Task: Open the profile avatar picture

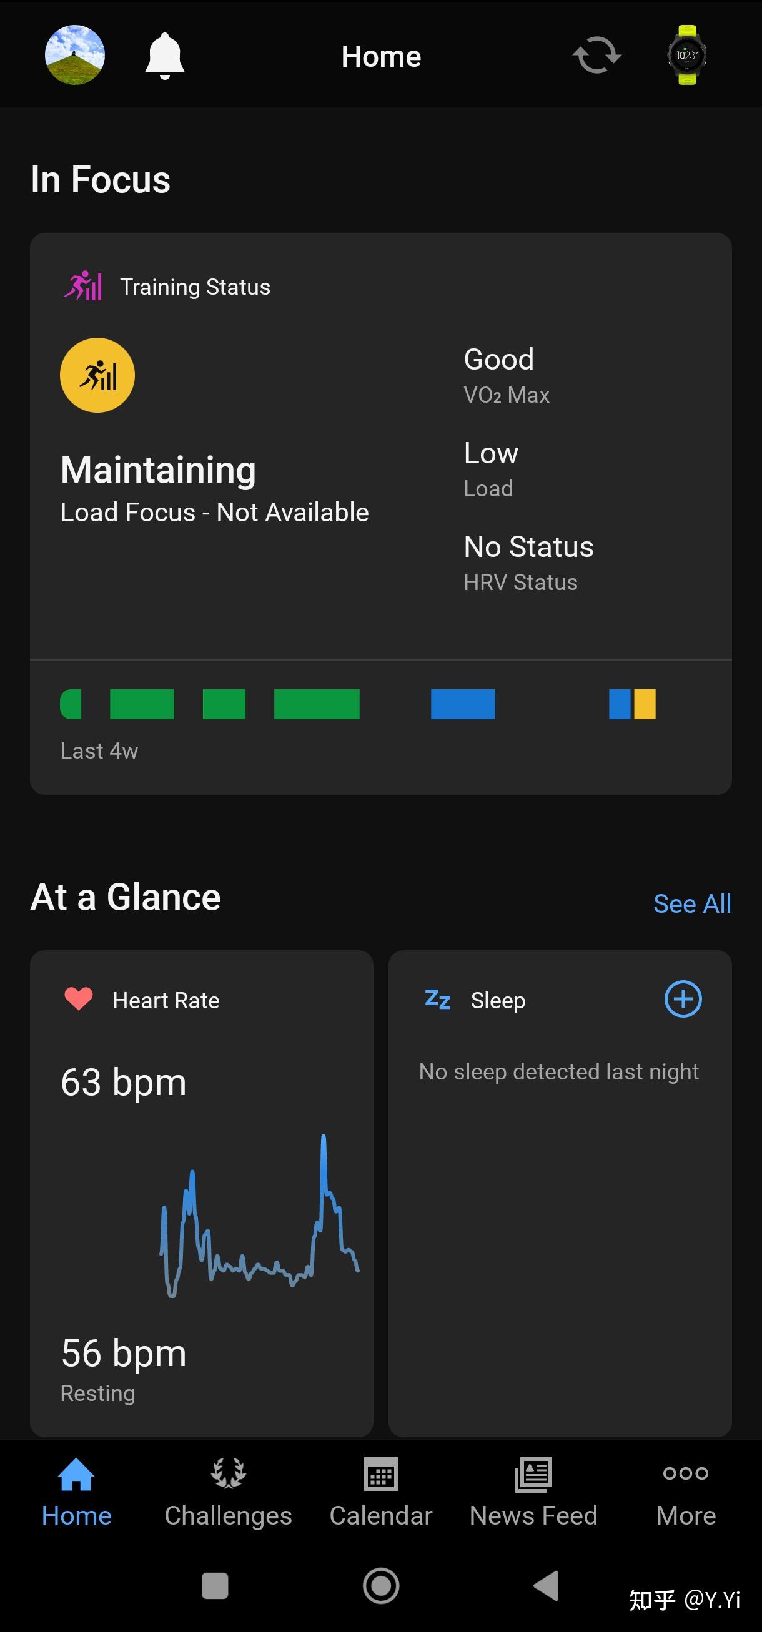Action: tap(75, 55)
